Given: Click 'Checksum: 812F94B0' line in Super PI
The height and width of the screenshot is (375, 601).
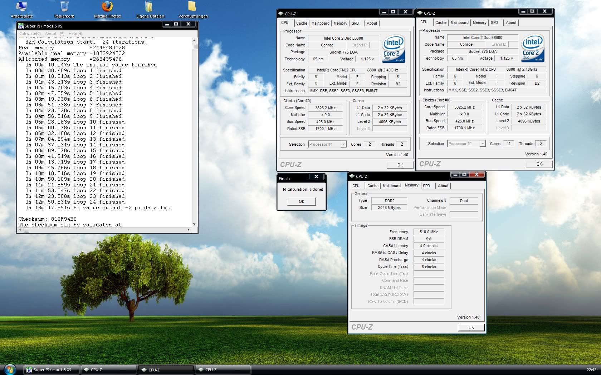Looking at the screenshot, I should [x=48, y=219].
